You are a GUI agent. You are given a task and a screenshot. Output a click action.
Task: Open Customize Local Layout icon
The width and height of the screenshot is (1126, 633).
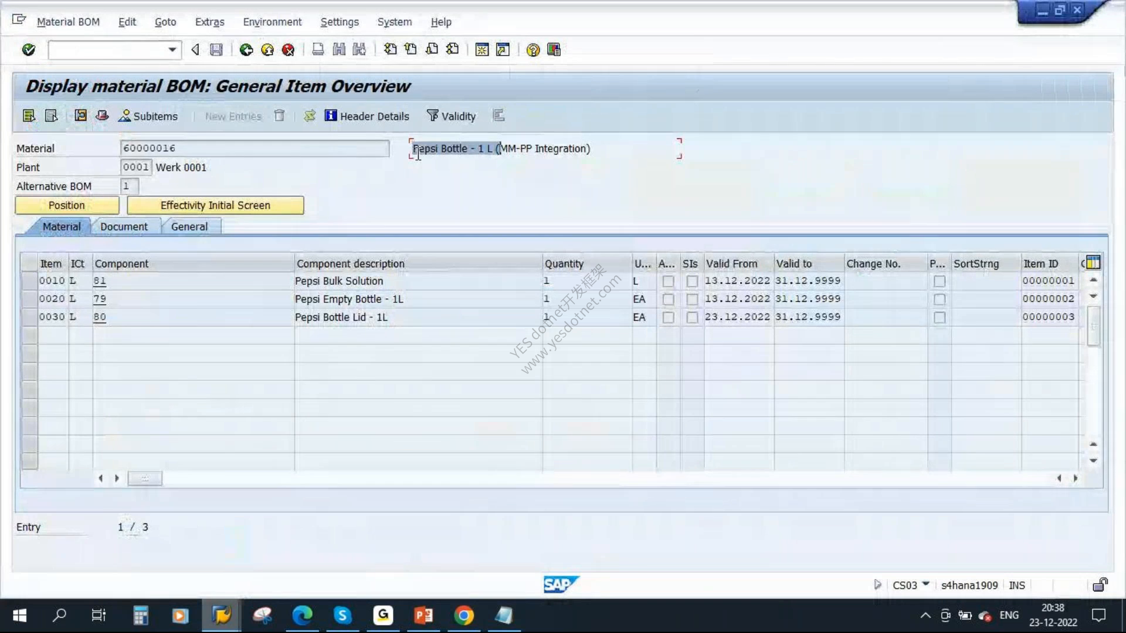click(x=554, y=50)
